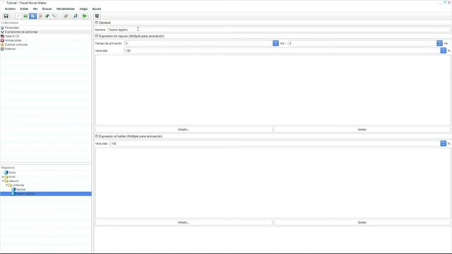Open the Ver menu
The height and width of the screenshot is (254, 452).
coord(35,9)
